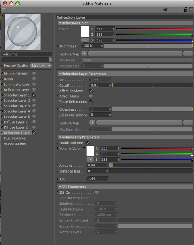Screen dimensions: 194x245
Task: Click the arrow button beside the empty field under the vetro mio name field
Action: click(x=50, y=60)
